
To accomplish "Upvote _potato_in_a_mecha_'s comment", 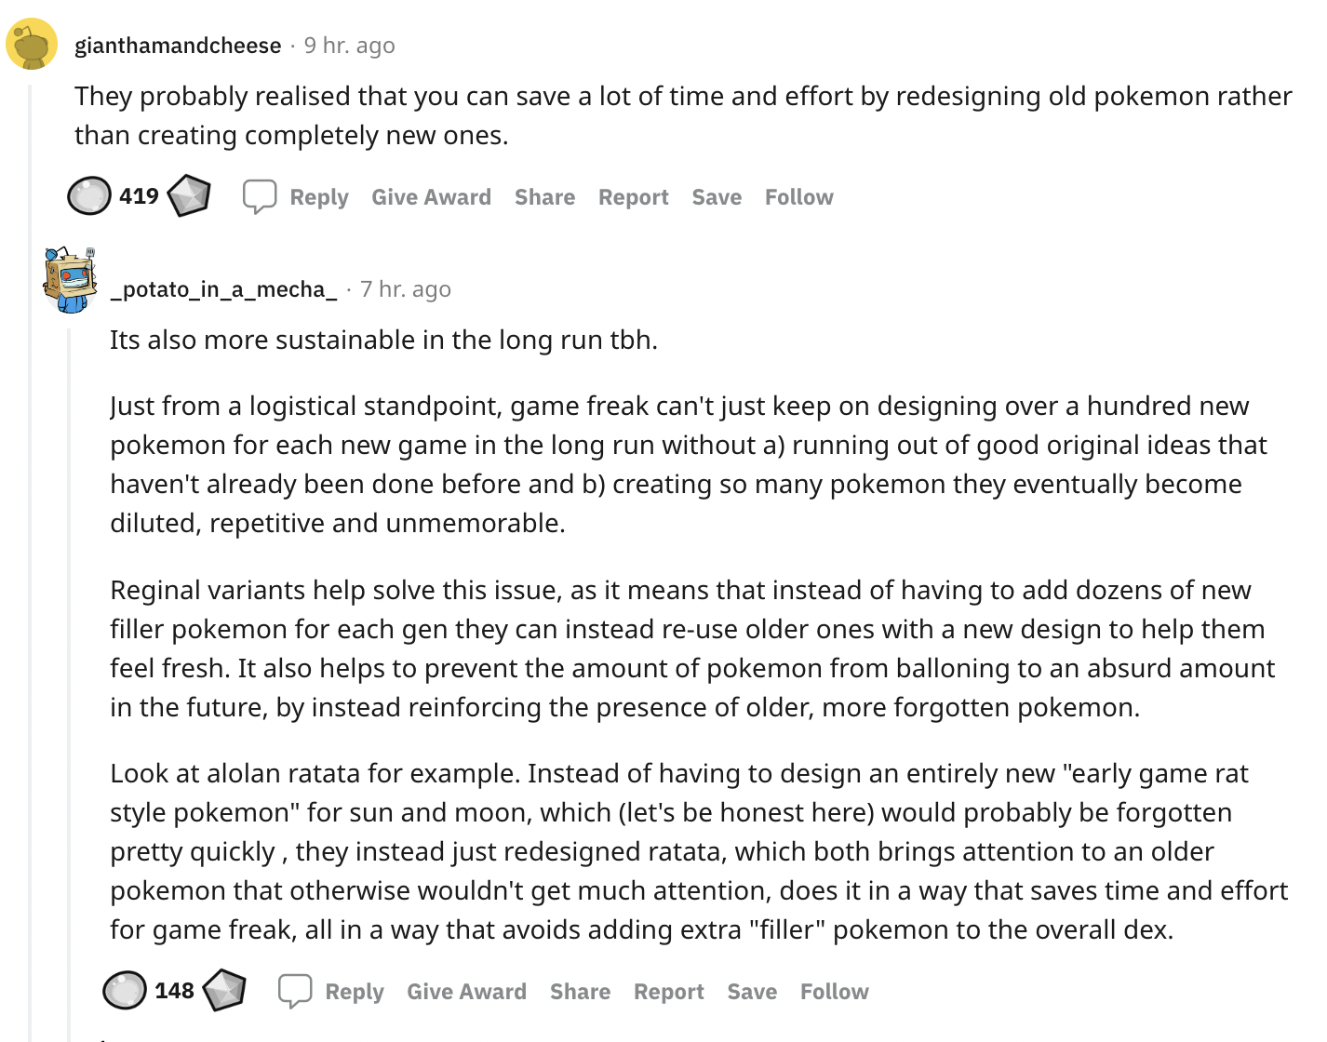I will 125,990.
